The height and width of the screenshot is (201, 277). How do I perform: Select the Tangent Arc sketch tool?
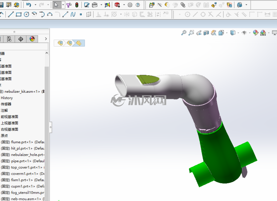point(42,14)
